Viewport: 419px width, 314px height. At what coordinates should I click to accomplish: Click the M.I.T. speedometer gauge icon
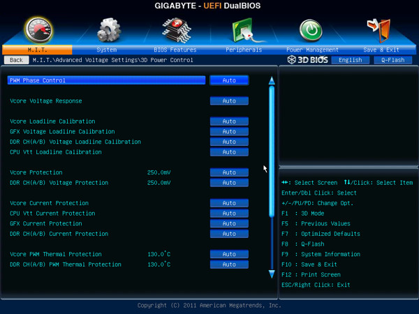pos(38,30)
